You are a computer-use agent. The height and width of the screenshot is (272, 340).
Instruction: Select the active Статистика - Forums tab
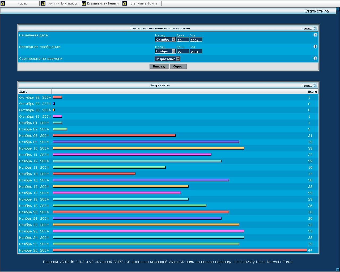point(101,3)
